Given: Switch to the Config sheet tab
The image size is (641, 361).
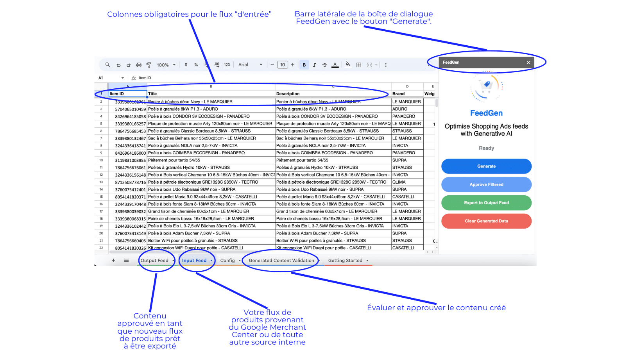Looking at the screenshot, I should click(227, 261).
